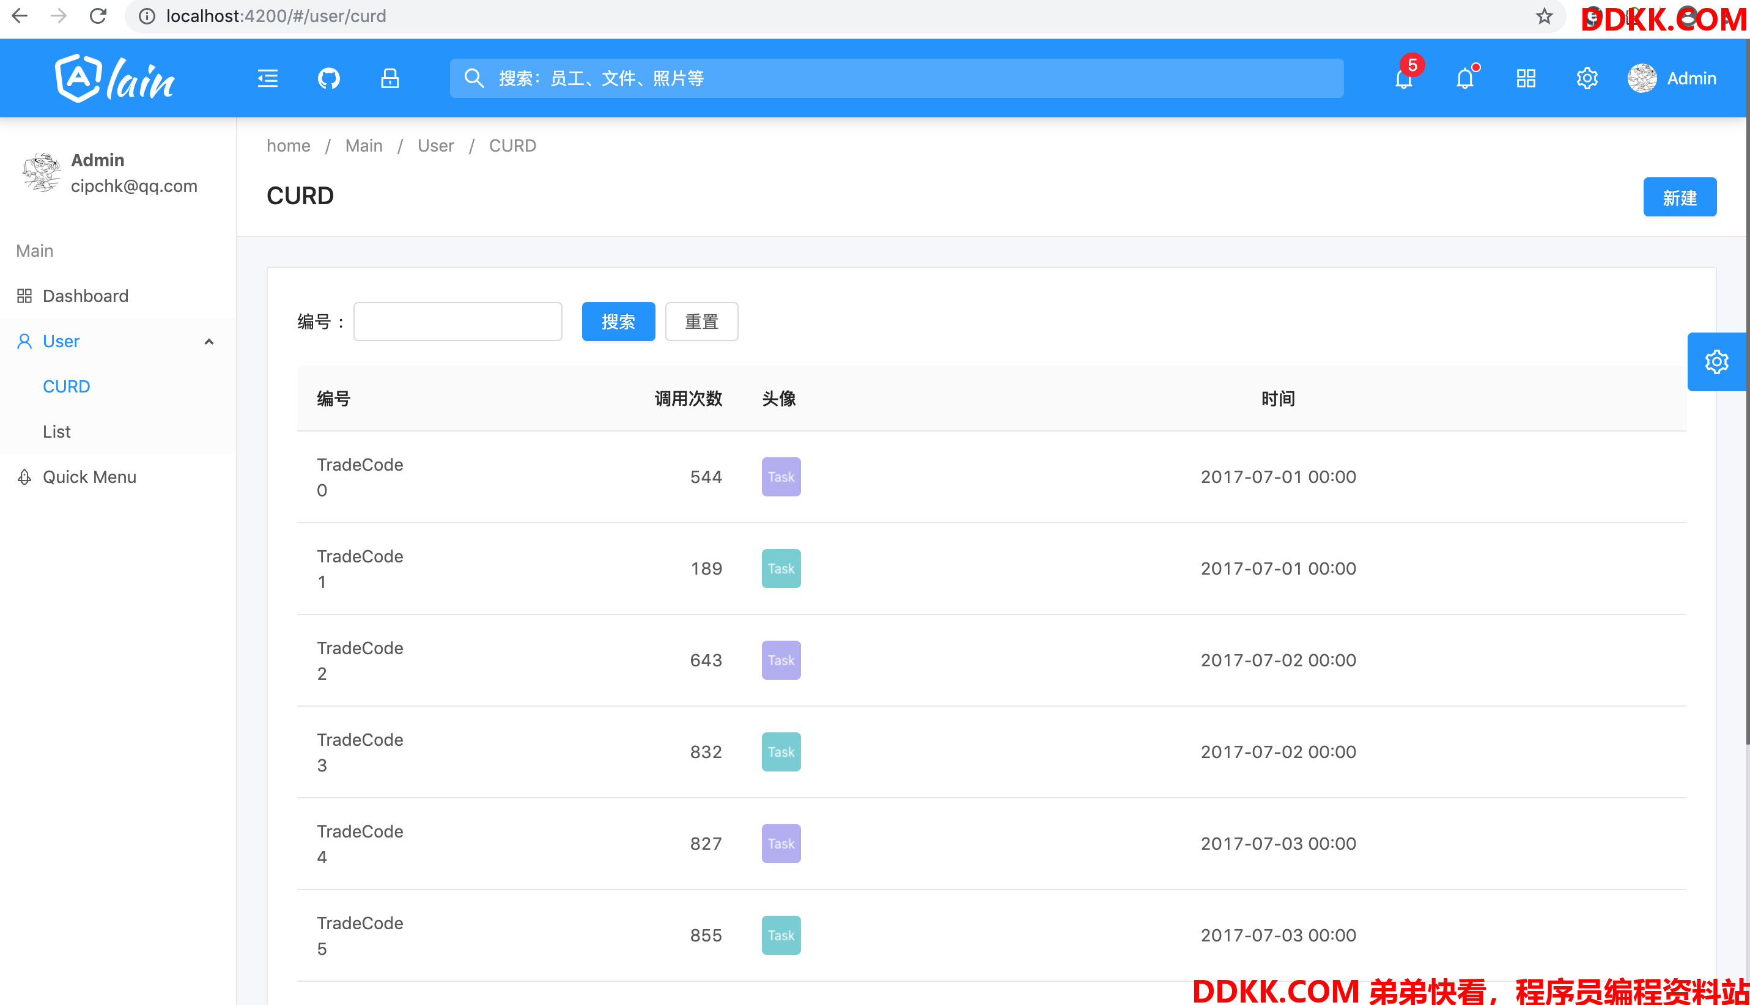
Task: Focus the 编号 input field
Action: pos(458,322)
